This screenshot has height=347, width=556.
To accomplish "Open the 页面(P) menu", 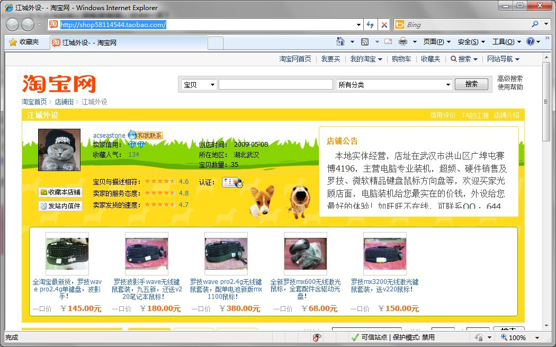I will (437, 42).
